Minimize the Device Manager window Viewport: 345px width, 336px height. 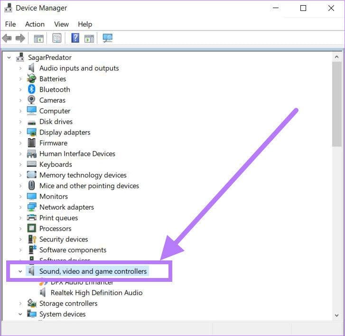(276, 8)
